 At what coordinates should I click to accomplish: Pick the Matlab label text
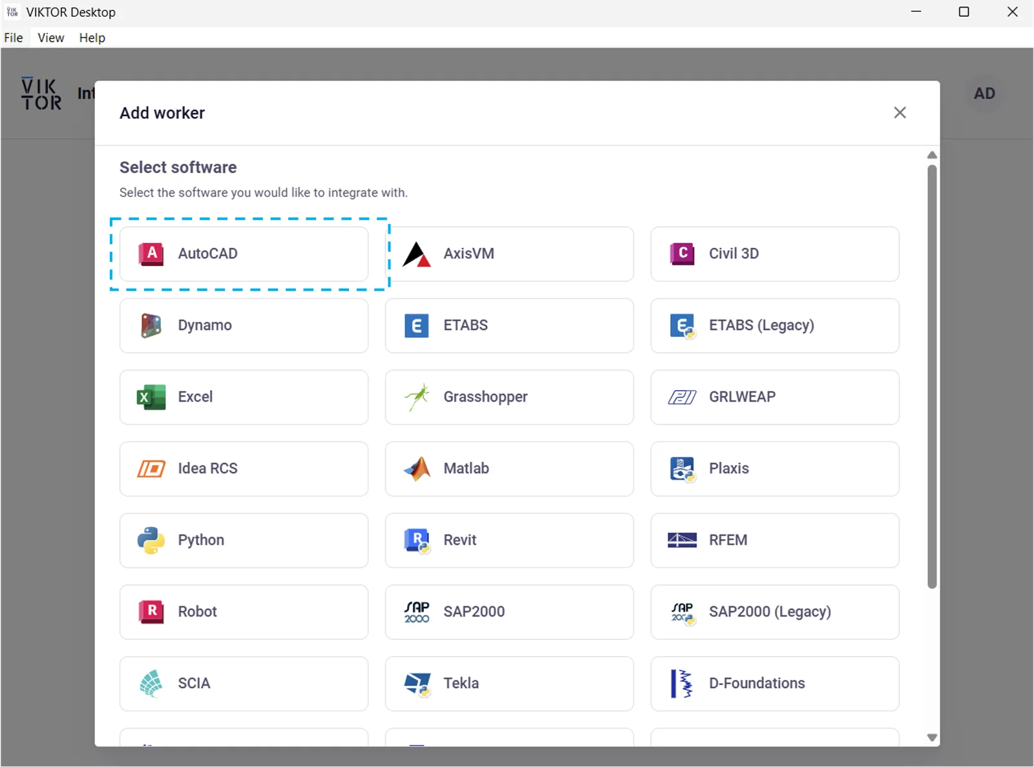466,469
